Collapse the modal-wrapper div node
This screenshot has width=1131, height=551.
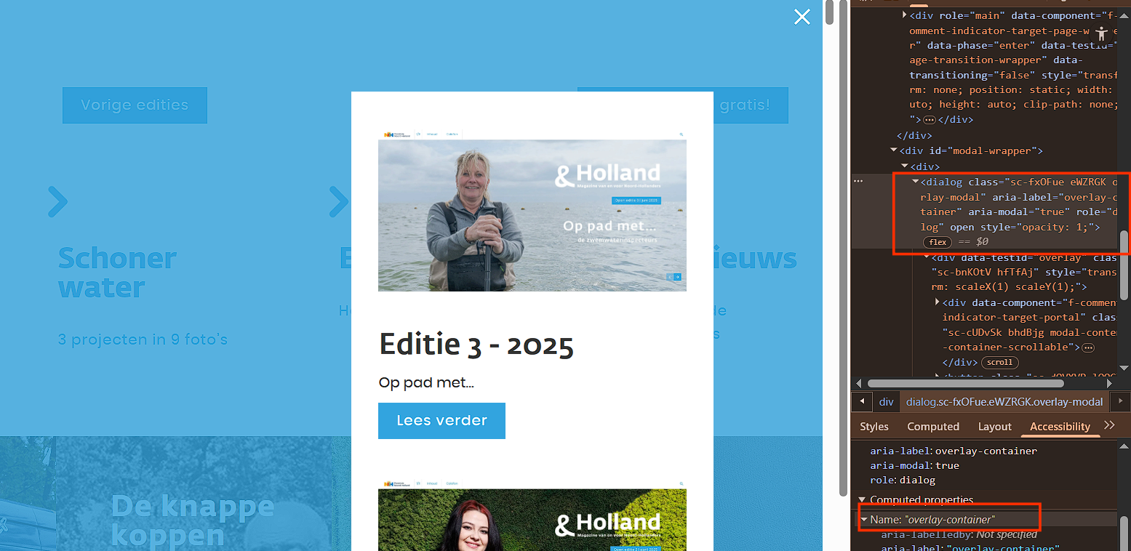tap(894, 151)
